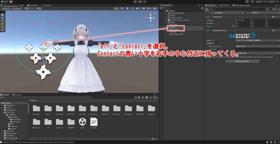The image size is (280, 144).
Task: Toggle the Static checkbox
Action: click(x=270, y=9)
